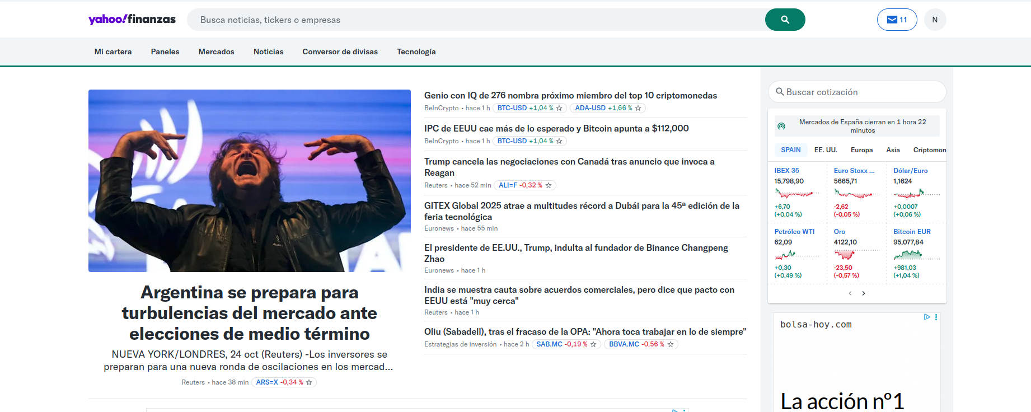Image resolution: width=1031 pixels, height=412 pixels.
Task: Show next market cards with right chevron
Action: pyautogui.click(x=864, y=293)
